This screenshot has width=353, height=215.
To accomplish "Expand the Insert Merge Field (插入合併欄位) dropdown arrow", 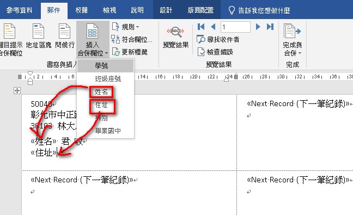I will pos(106,53).
